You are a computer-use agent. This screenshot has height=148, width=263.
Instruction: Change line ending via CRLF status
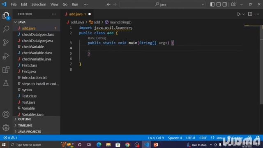(203, 138)
